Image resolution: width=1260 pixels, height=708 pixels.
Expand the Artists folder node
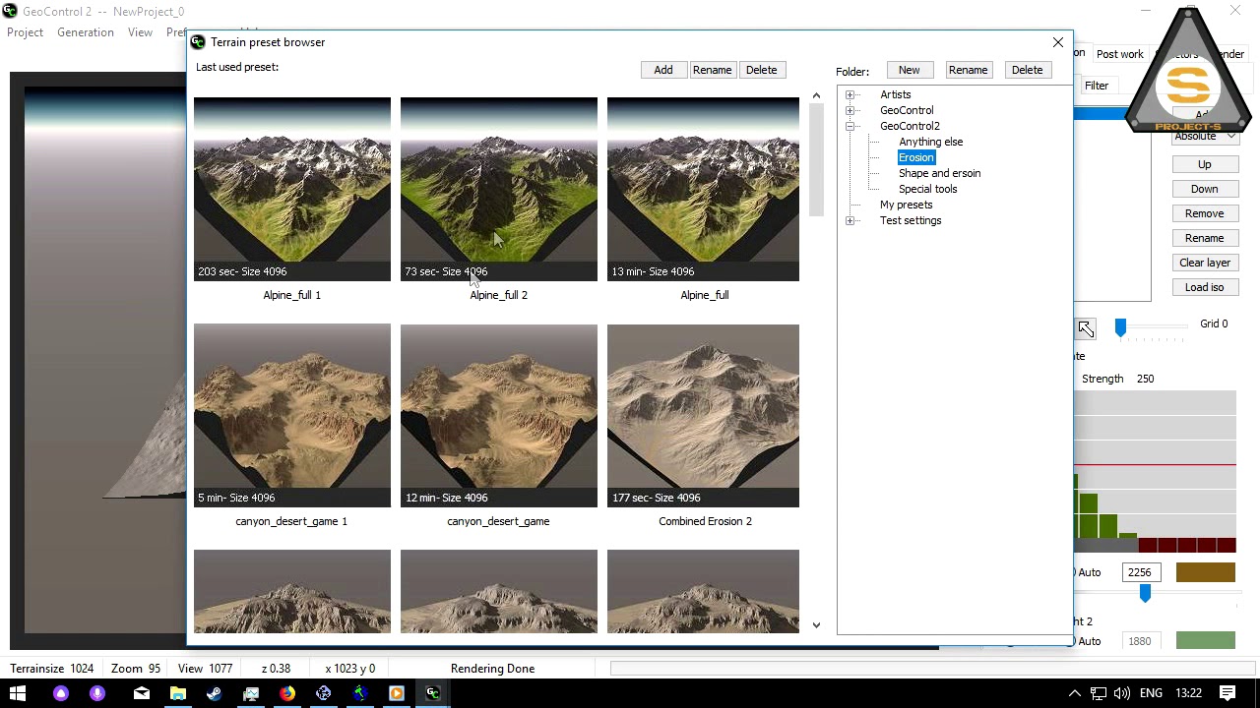point(850,94)
